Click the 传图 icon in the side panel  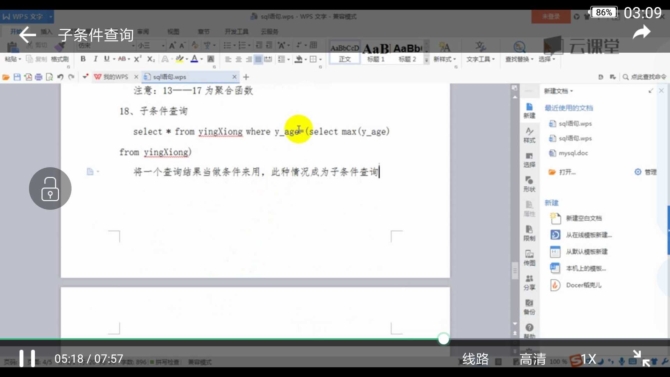point(529,258)
